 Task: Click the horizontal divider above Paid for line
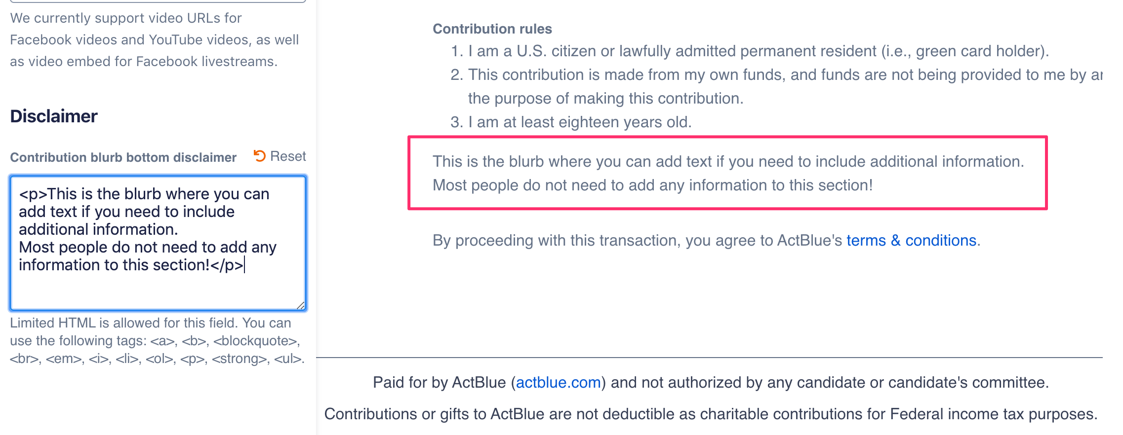click(x=709, y=357)
